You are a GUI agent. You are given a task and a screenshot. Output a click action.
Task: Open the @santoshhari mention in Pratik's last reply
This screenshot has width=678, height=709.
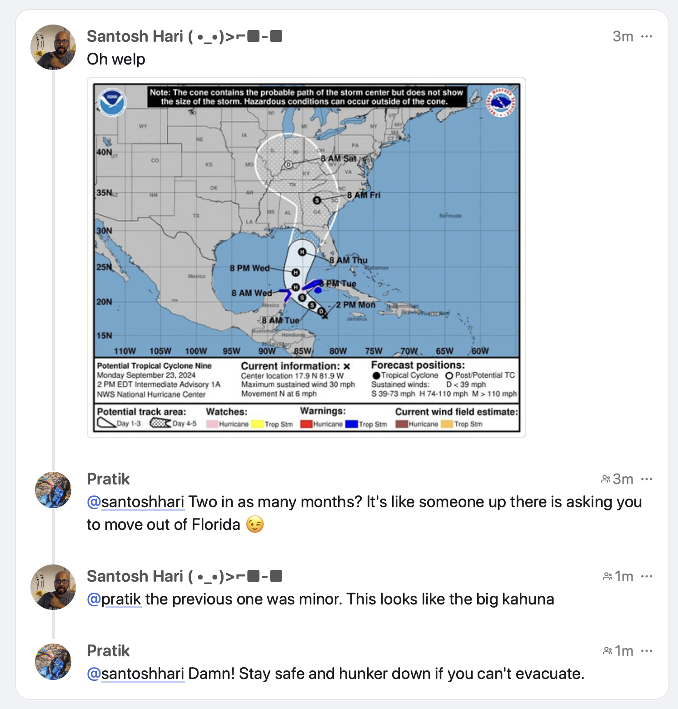point(135,674)
